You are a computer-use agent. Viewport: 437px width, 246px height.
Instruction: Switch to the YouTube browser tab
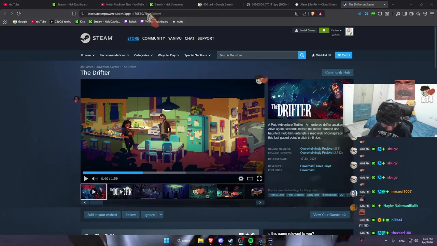tap(24, 4)
